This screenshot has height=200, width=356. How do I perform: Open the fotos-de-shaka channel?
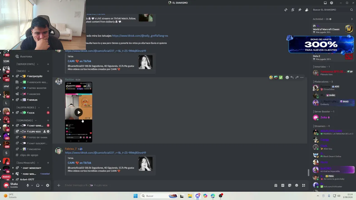pos(32,137)
